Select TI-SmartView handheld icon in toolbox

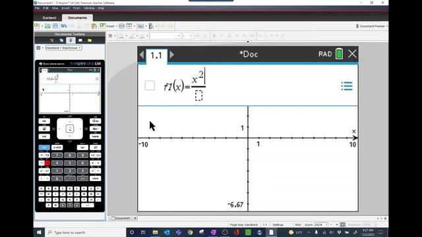[71, 40]
